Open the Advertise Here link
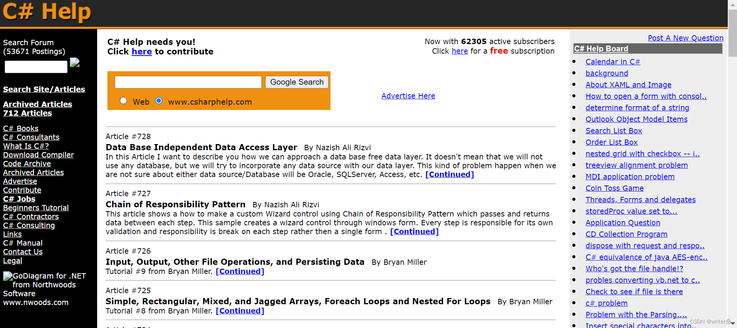Screen dimensions: 737x328 (x=408, y=96)
